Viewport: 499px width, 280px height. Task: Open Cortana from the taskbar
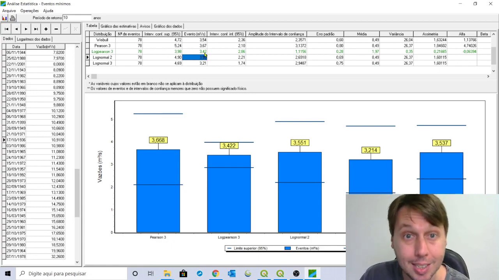(x=135, y=273)
